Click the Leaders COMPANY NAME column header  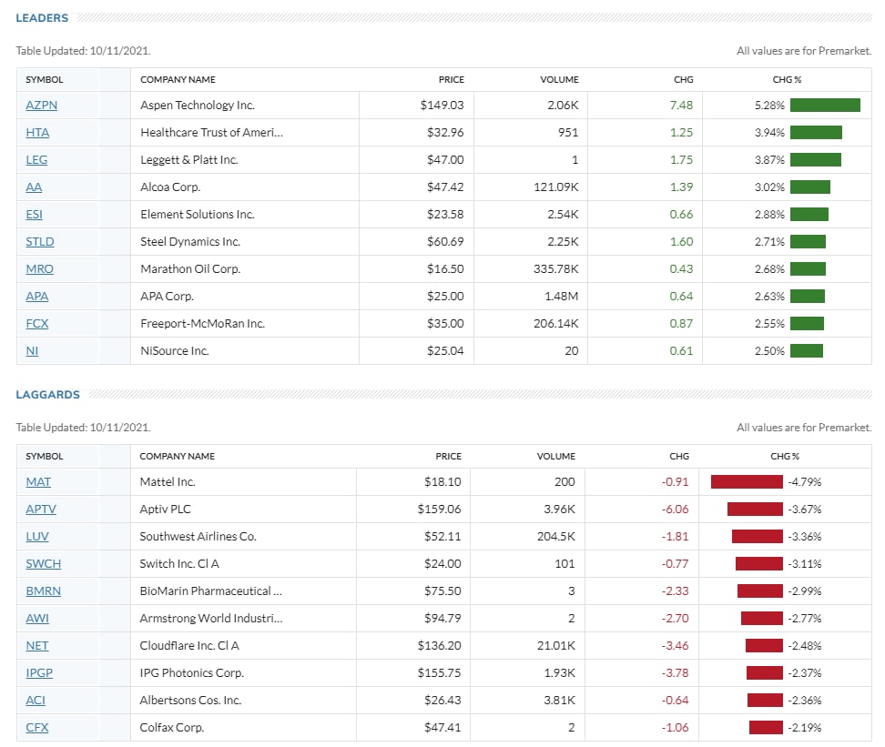(178, 79)
